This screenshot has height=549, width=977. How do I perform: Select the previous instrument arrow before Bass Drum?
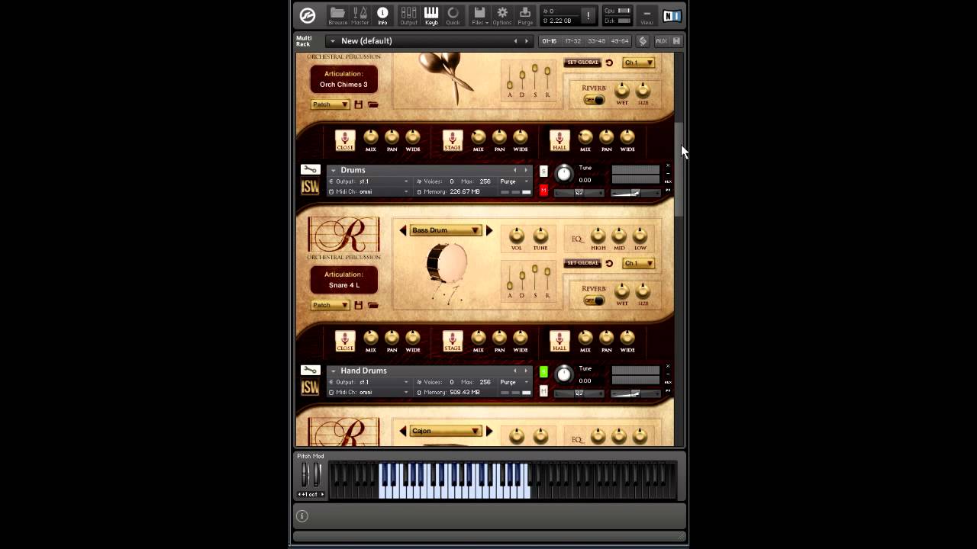(403, 230)
